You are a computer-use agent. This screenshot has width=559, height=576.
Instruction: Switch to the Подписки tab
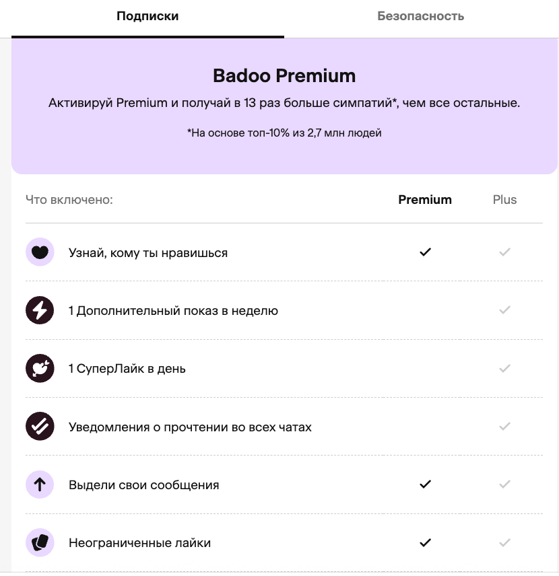(x=147, y=16)
